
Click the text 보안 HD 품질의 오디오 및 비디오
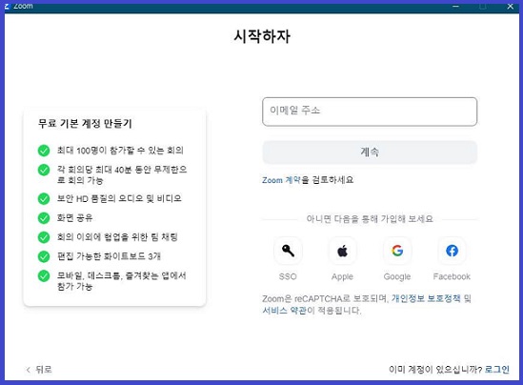(119, 198)
